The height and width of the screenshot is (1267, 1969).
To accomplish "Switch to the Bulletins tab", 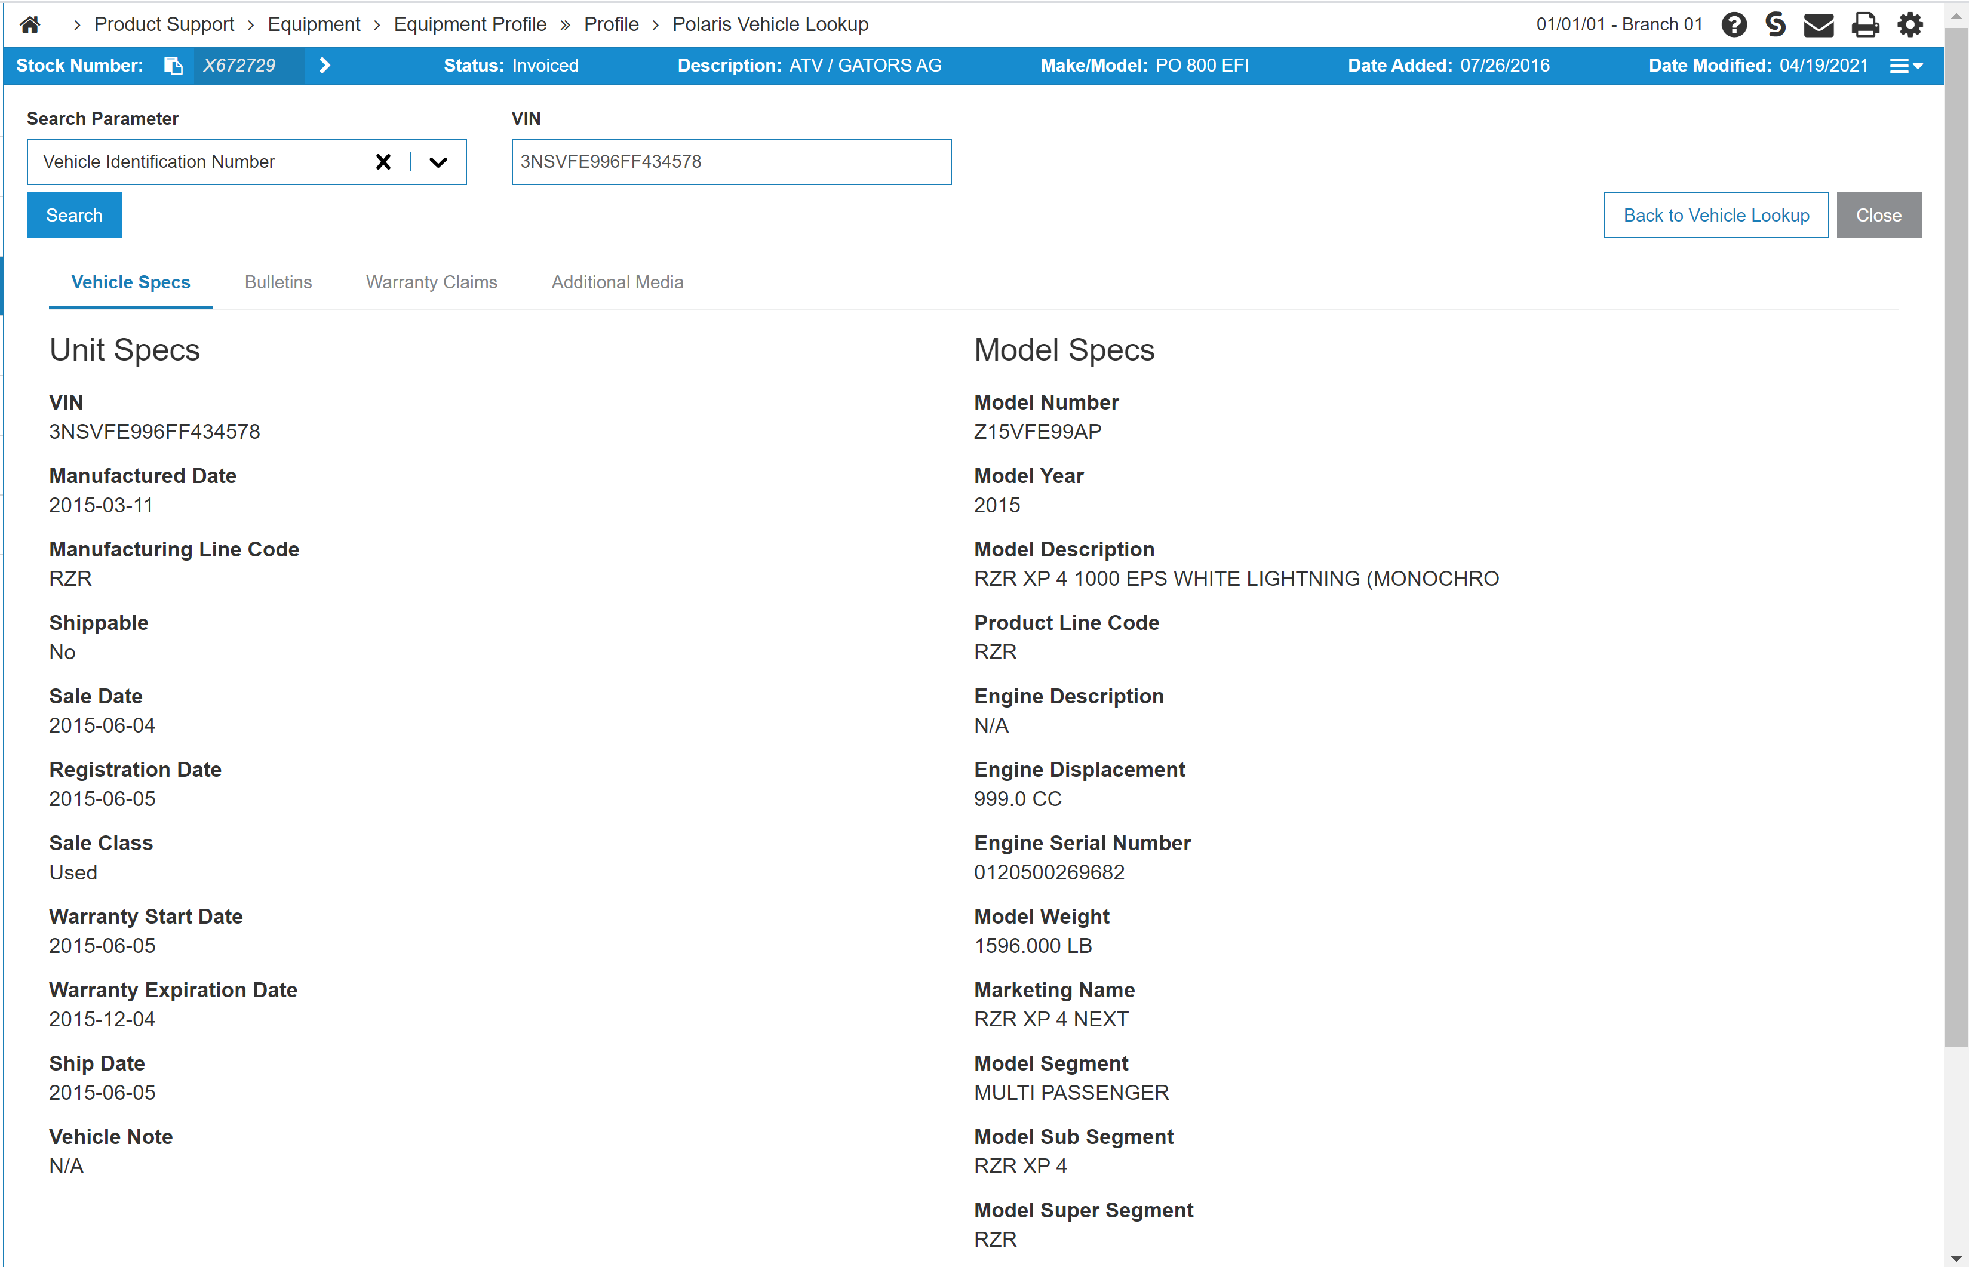I will (x=278, y=282).
